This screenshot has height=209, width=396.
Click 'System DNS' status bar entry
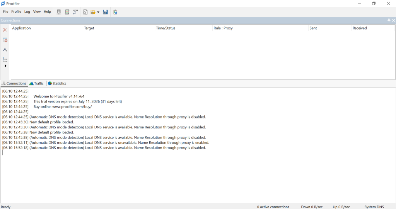pos(374,207)
